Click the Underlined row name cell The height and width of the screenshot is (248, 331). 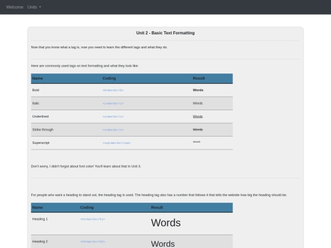[x=40, y=116]
